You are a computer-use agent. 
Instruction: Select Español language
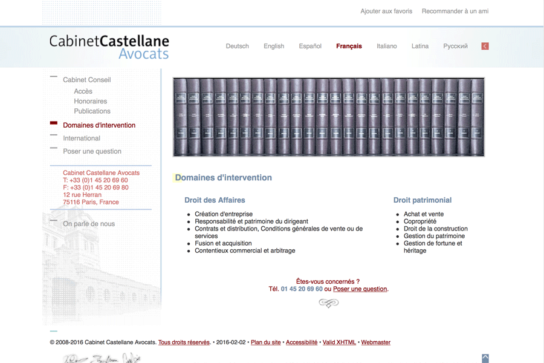[310, 46]
